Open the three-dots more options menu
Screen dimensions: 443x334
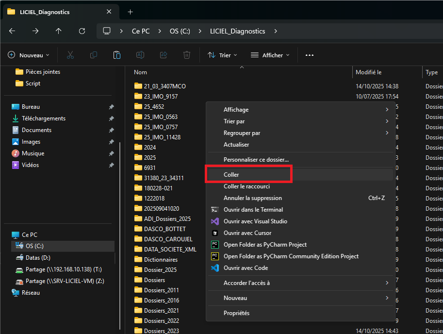pos(310,55)
